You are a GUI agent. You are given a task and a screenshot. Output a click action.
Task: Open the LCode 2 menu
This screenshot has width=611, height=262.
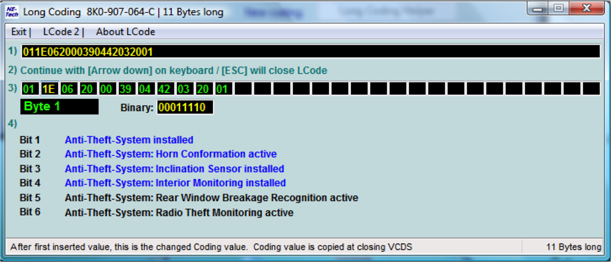61,32
